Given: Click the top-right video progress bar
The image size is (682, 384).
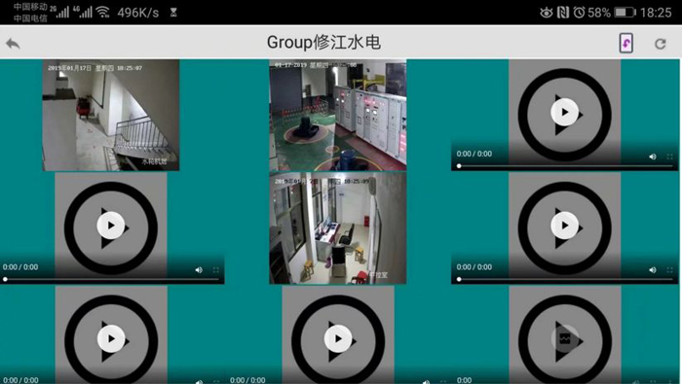Looking at the screenshot, I should (x=564, y=166).
